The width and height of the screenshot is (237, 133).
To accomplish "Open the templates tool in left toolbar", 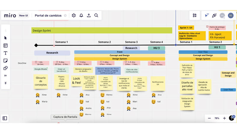I will point(5,46).
